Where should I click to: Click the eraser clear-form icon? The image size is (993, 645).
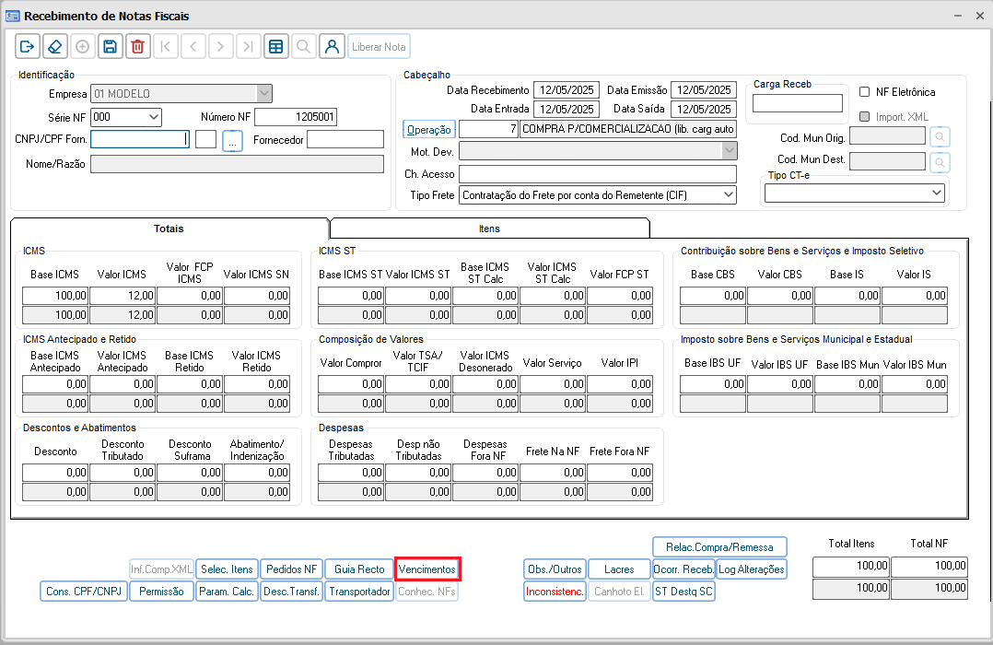pyautogui.click(x=54, y=47)
